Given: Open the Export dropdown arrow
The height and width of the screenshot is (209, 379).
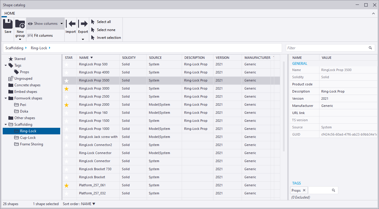Looking at the screenshot, I should click(83, 39).
